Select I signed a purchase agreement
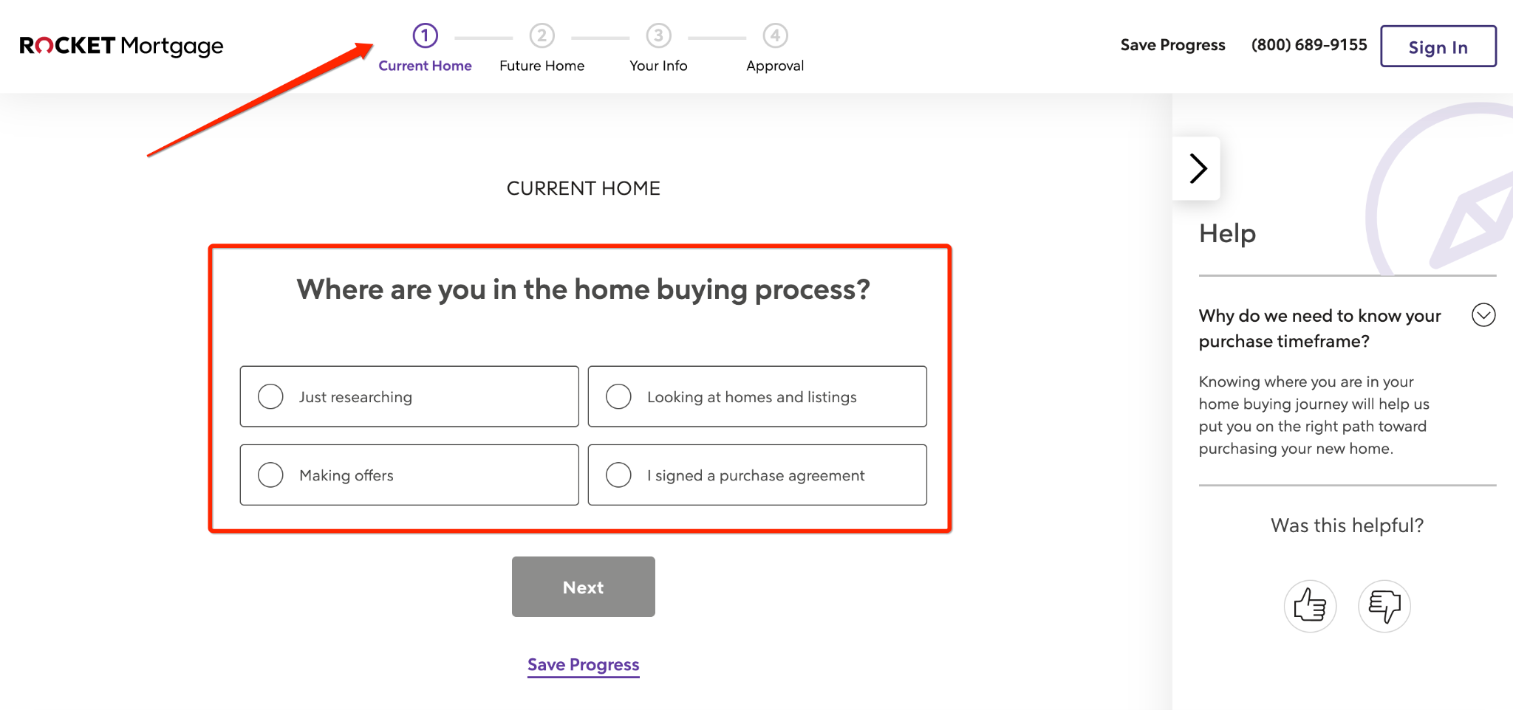 (619, 475)
